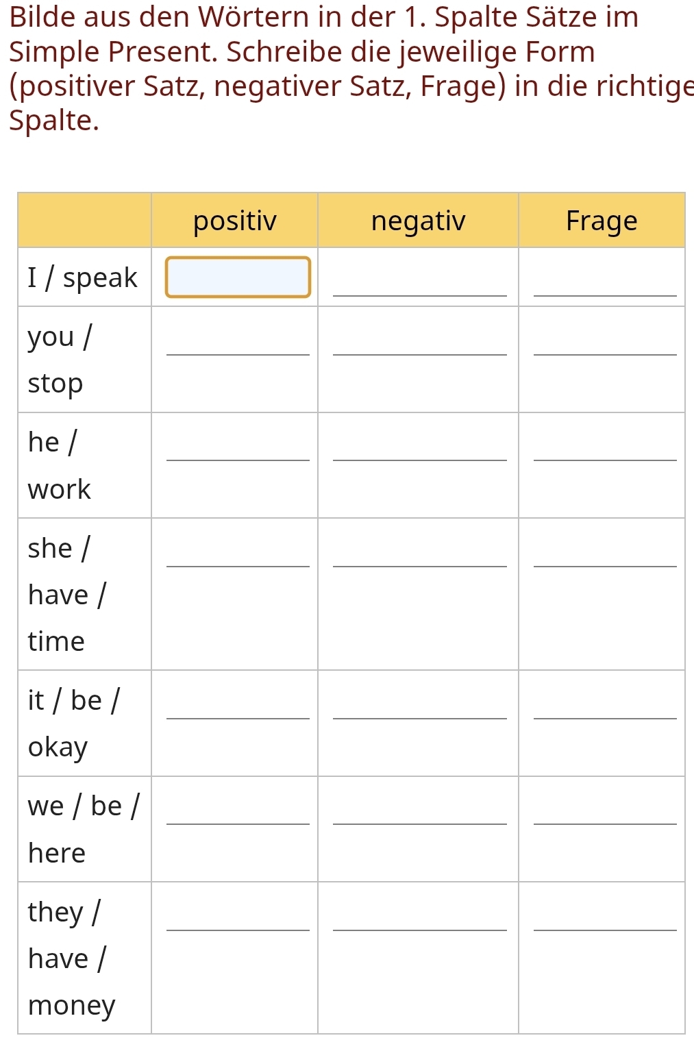Click the positive field for 'I / speak'

click(238, 277)
